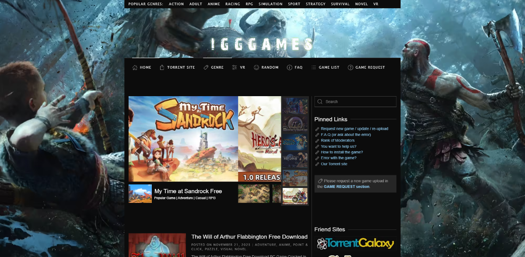
Task: Follow the GAME REQUEST section link
Action: pos(346,187)
